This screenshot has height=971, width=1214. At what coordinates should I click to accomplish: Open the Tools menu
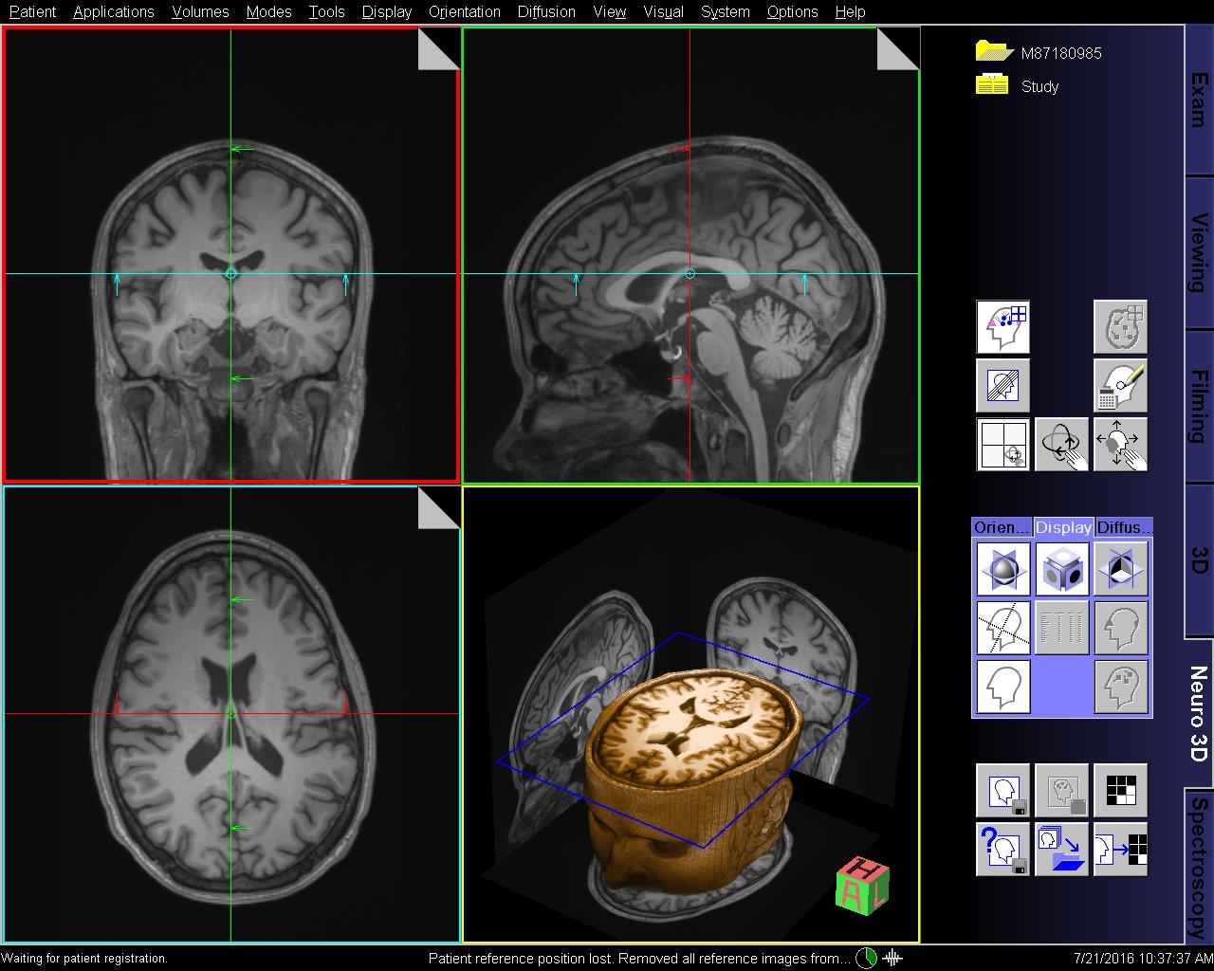326,11
